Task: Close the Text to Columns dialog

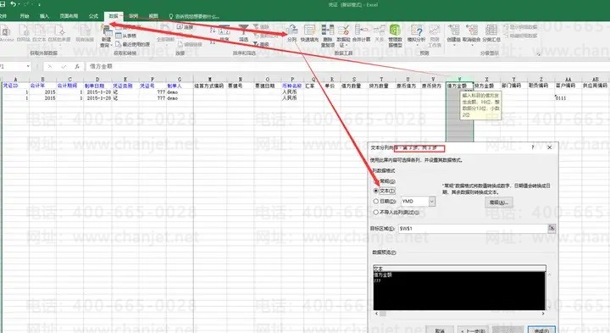Action: 549,147
